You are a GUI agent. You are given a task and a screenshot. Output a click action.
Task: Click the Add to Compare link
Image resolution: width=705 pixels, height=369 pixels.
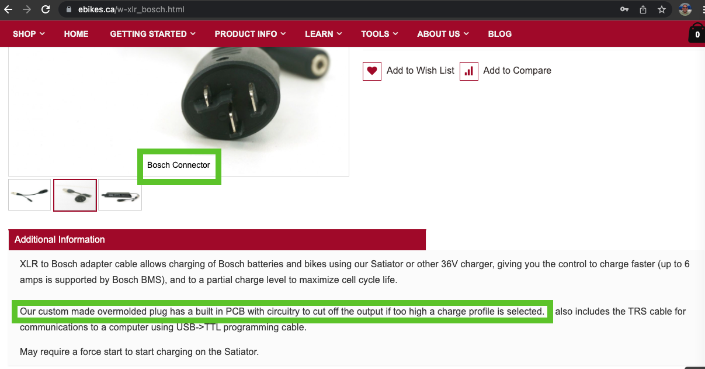(x=517, y=71)
